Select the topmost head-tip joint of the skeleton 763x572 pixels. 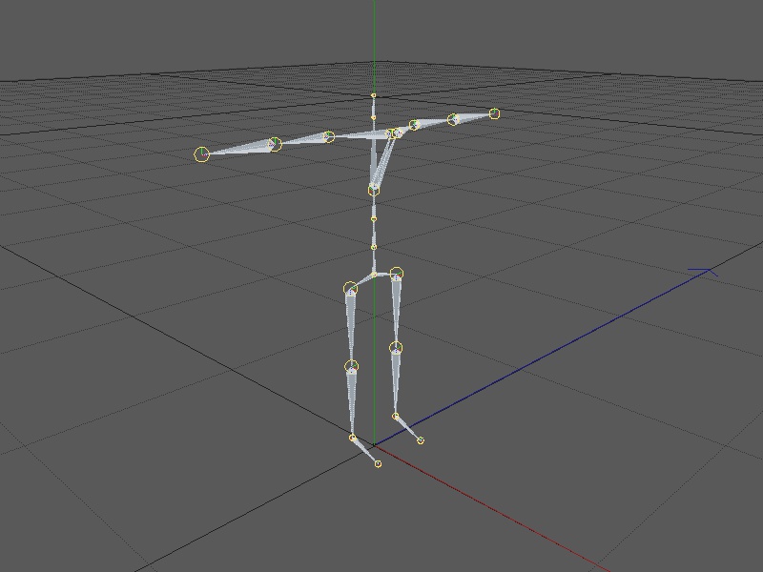coord(374,96)
